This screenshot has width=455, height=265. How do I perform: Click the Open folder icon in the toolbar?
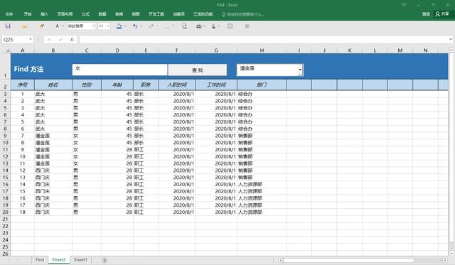(x=25, y=26)
